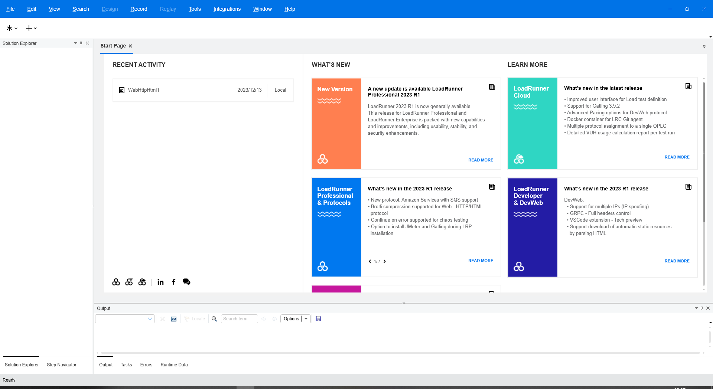Switch to the Runtime Data tab
Viewport: 713px width, 389px height.
pos(174,365)
